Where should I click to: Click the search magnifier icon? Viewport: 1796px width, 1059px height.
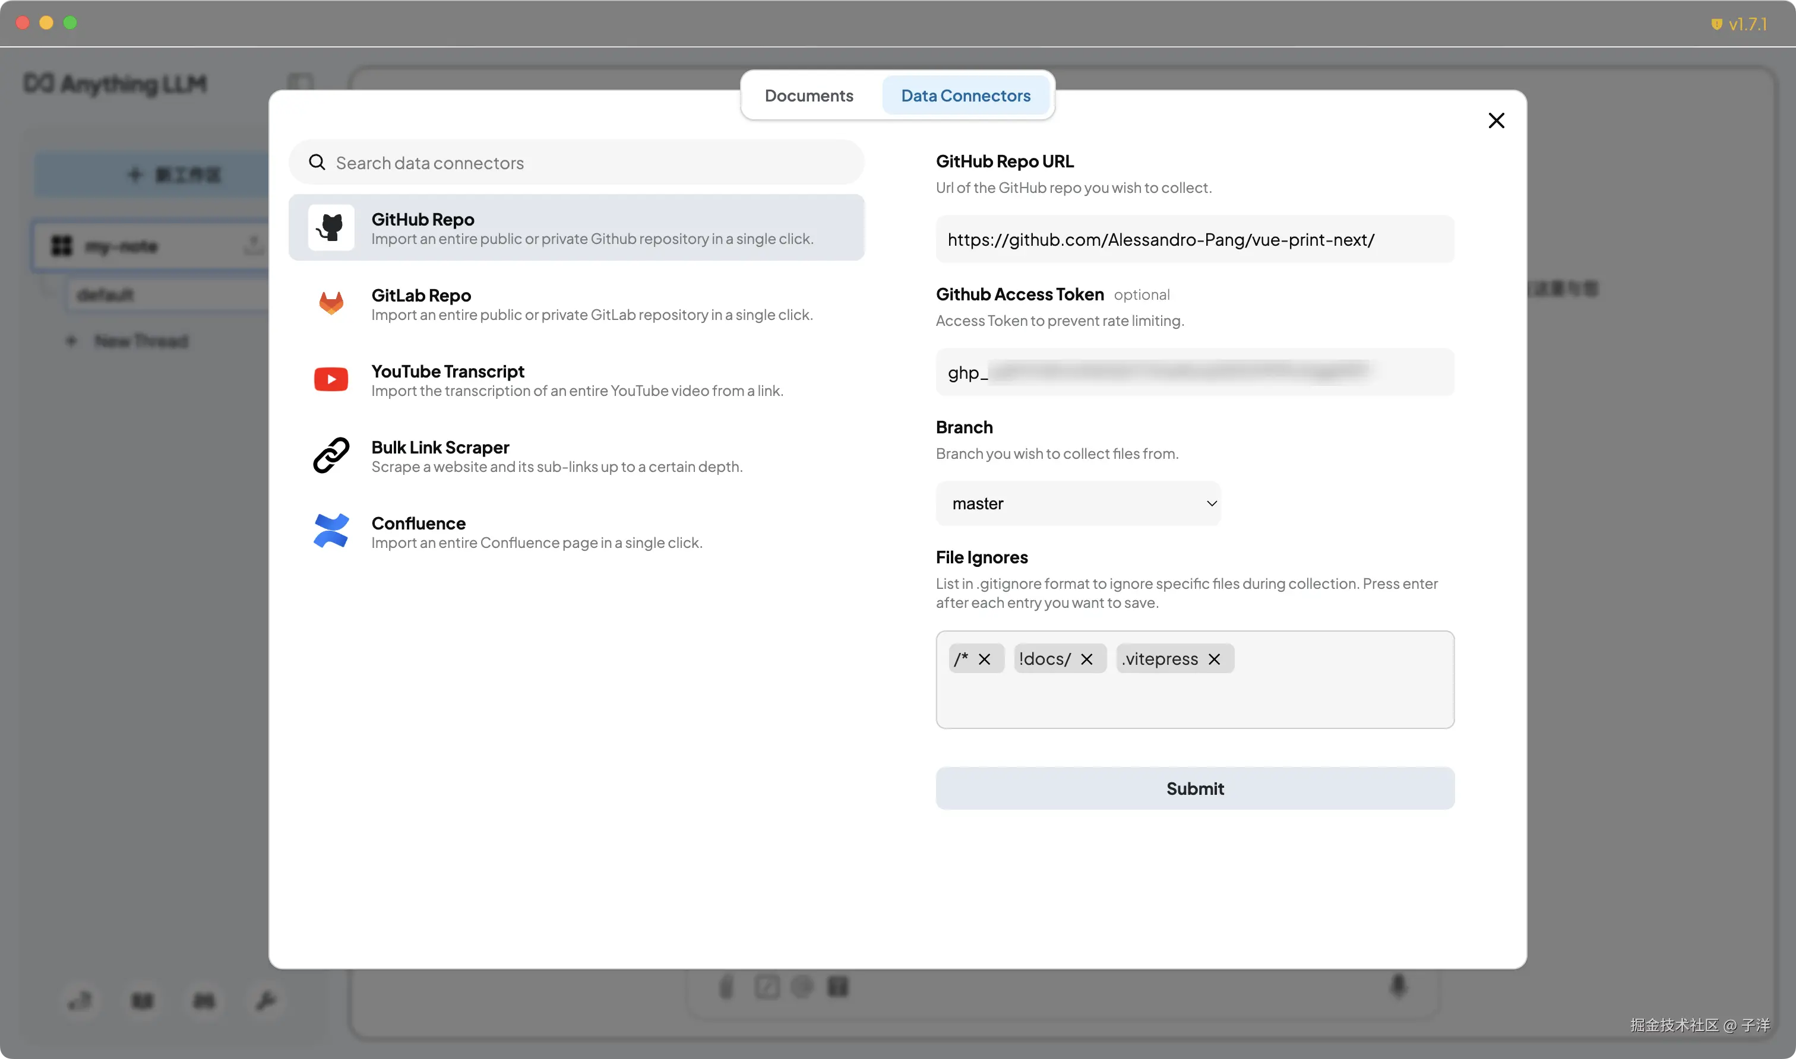[x=317, y=163]
